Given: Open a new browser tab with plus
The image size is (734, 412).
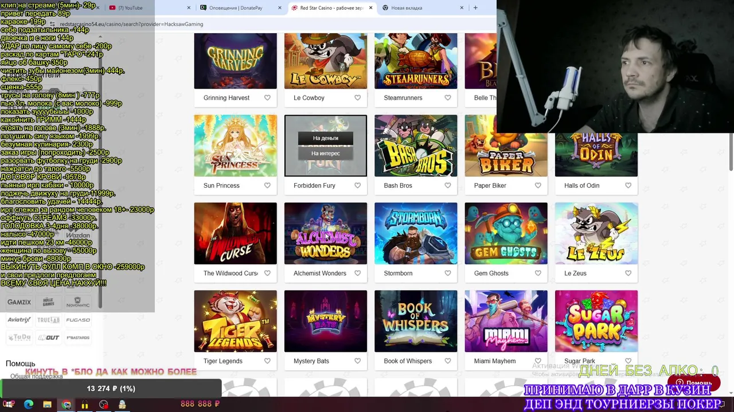Looking at the screenshot, I should pyautogui.click(x=475, y=8).
